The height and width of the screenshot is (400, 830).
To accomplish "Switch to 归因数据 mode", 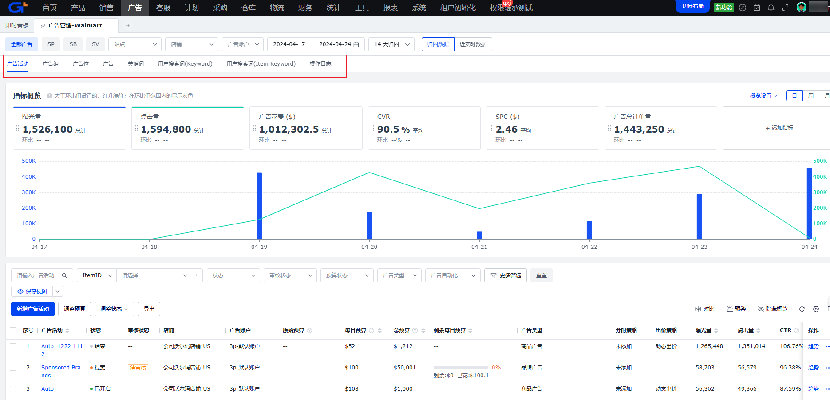I will [438, 44].
